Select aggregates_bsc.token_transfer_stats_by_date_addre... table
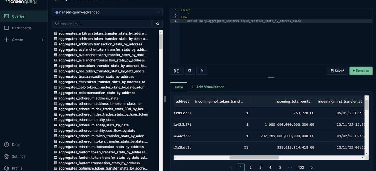The width and height of the screenshot is (376, 171). tap(101, 71)
